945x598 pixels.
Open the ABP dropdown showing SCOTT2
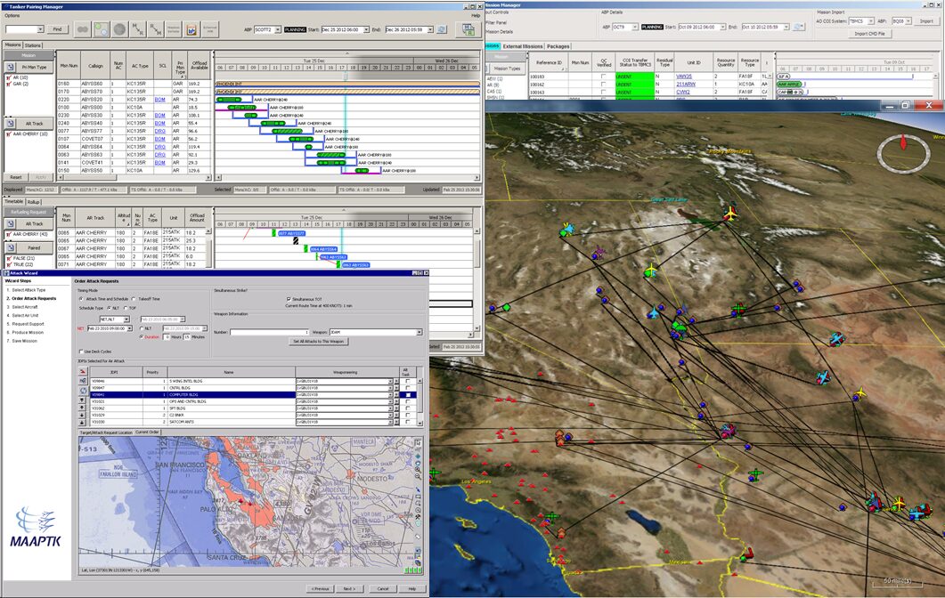[276, 28]
